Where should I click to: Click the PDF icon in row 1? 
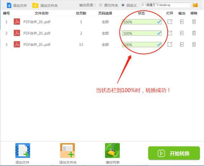(x=17, y=22)
